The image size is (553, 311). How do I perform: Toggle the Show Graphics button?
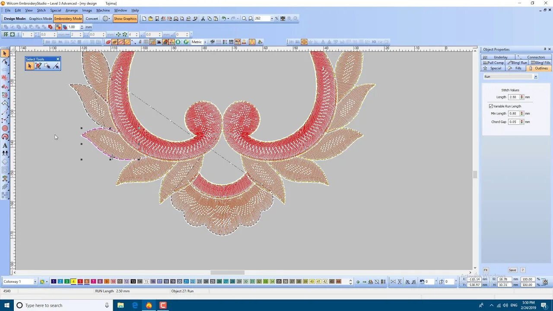125,19
